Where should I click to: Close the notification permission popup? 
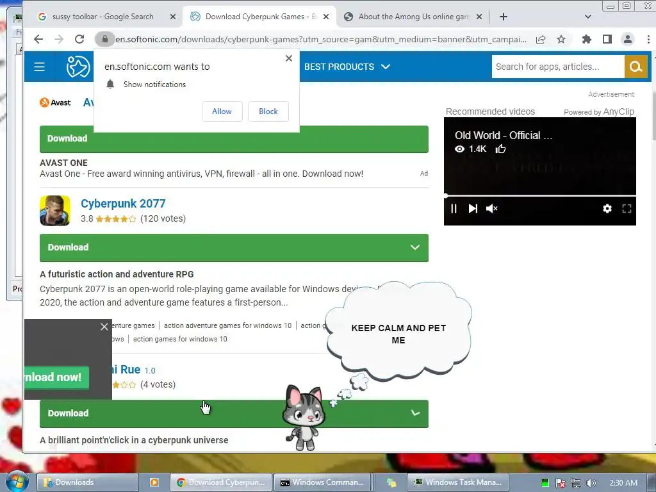289,58
